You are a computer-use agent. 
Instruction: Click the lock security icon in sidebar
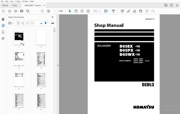coord(3,19)
